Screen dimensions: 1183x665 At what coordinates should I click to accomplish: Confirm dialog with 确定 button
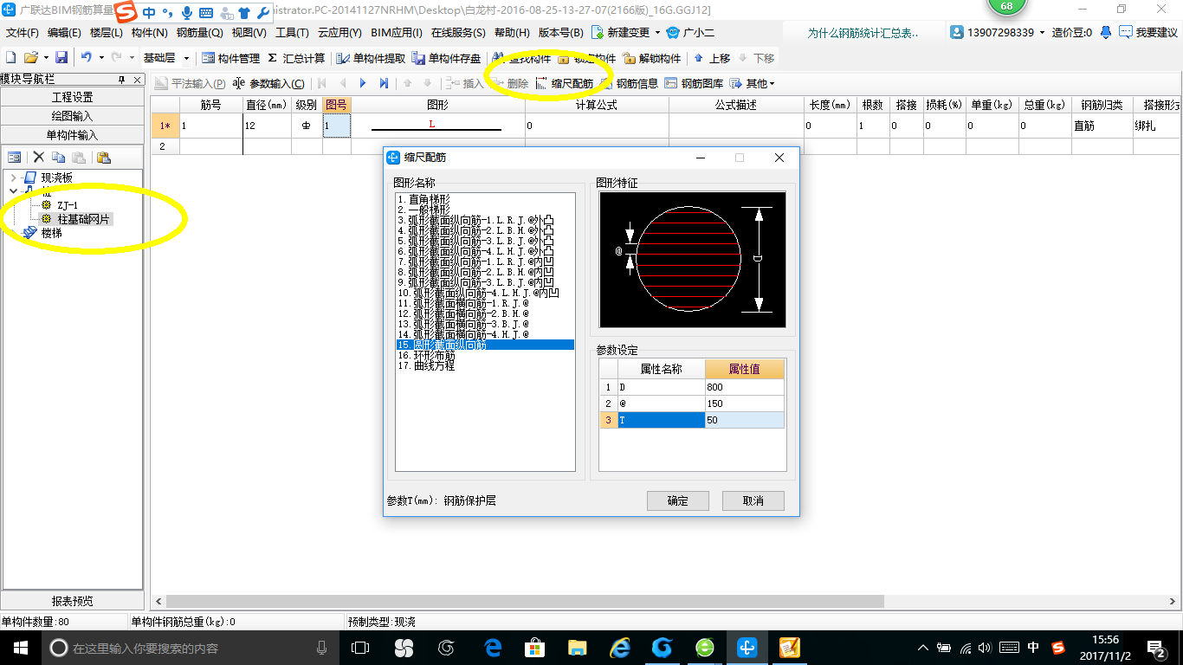click(x=678, y=500)
